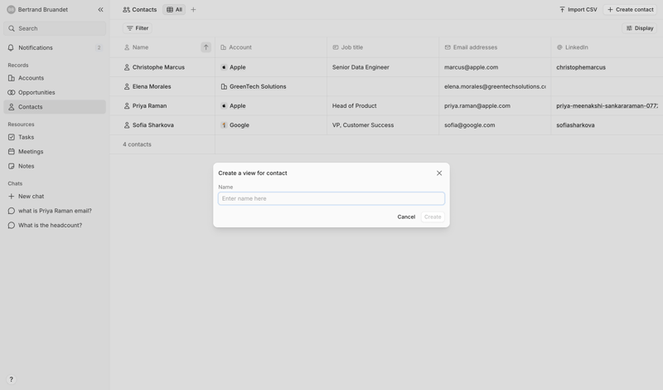Open the Search field in sidebar
Image resolution: width=663 pixels, height=390 pixels.
coord(55,28)
